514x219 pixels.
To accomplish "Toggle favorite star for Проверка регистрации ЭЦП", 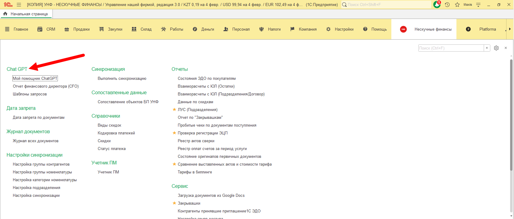I will (x=174, y=133).
